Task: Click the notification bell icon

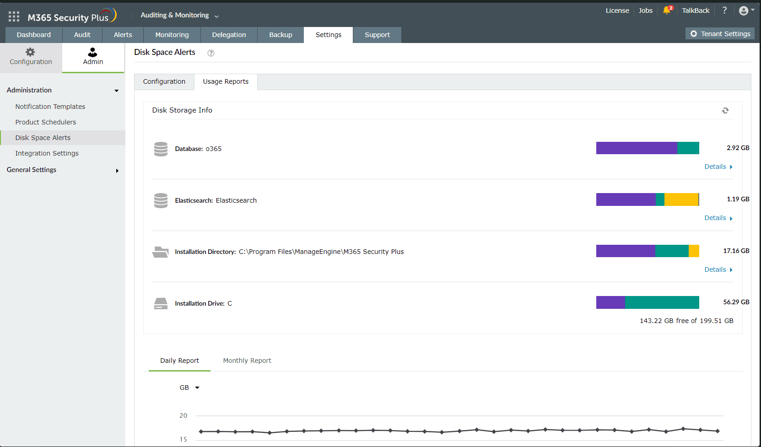Action: coord(666,11)
